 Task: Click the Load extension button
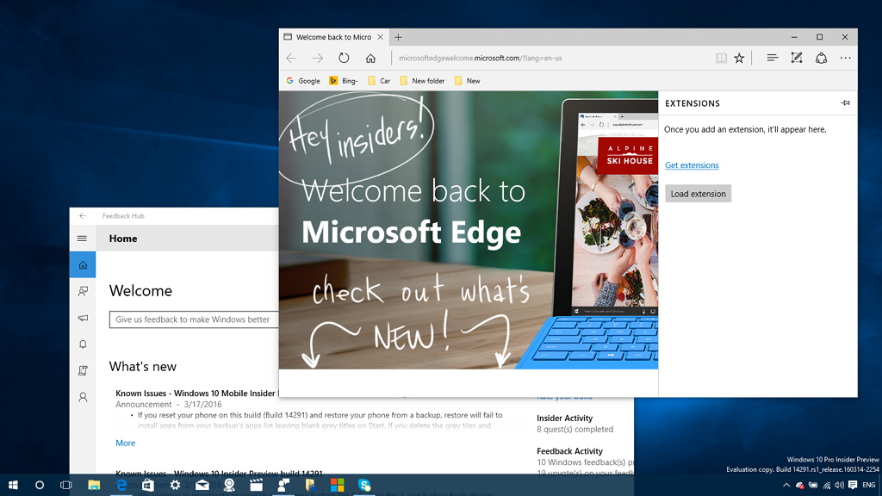coord(698,194)
